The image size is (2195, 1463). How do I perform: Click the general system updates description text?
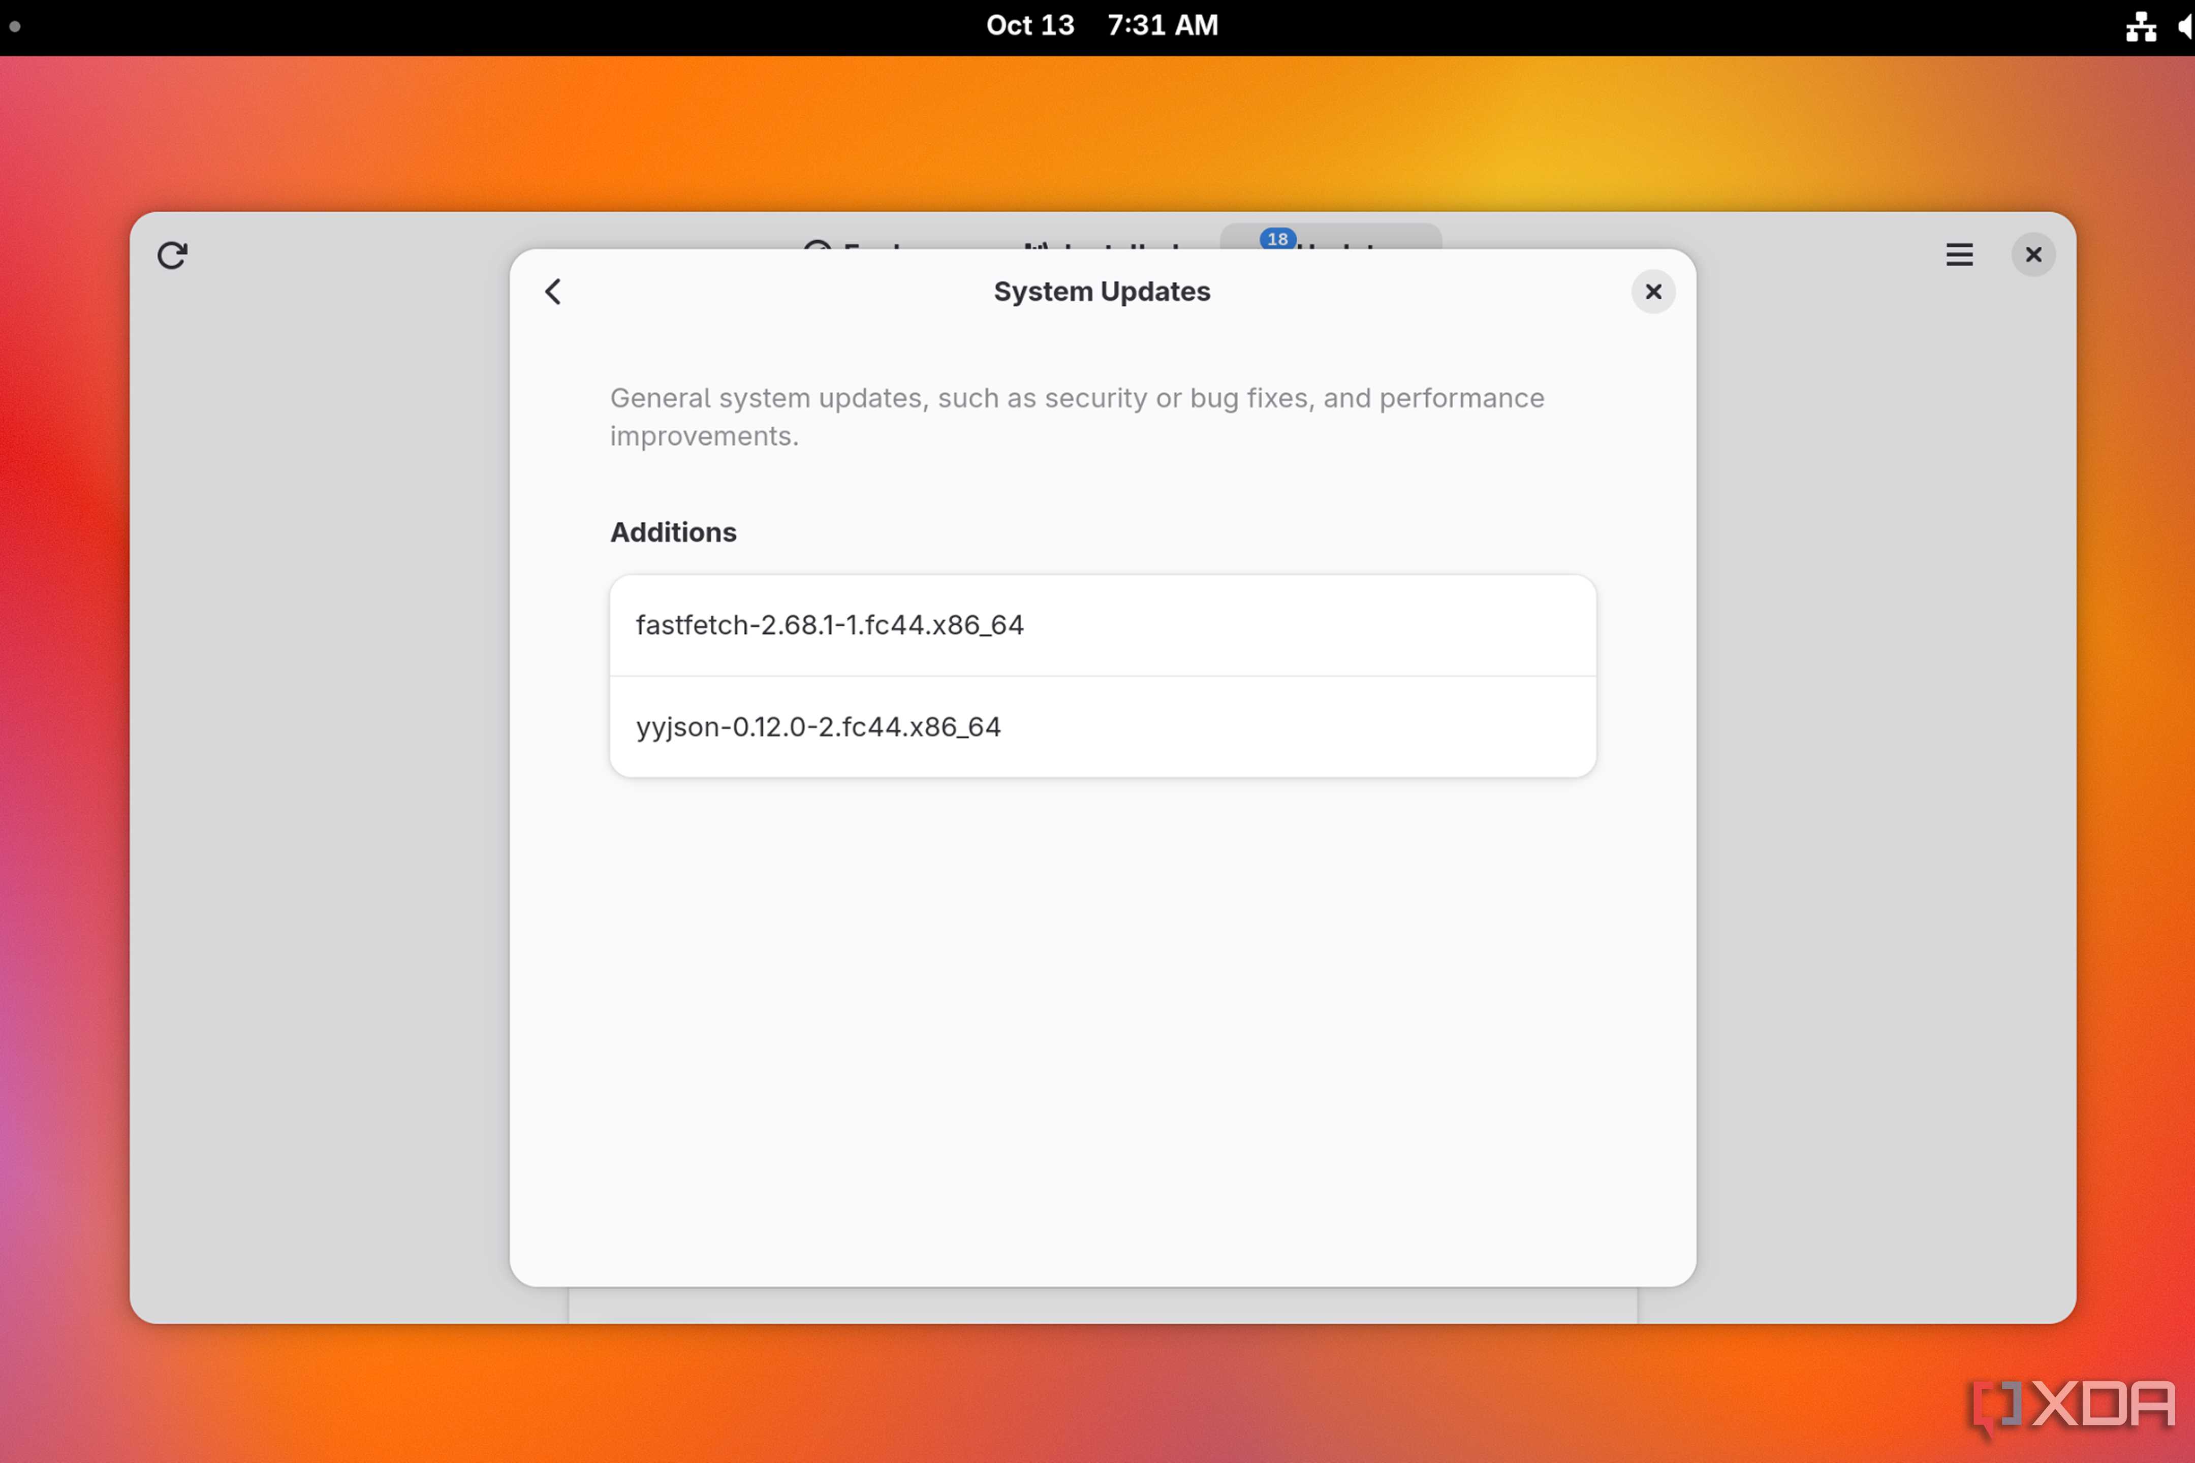(x=1077, y=416)
